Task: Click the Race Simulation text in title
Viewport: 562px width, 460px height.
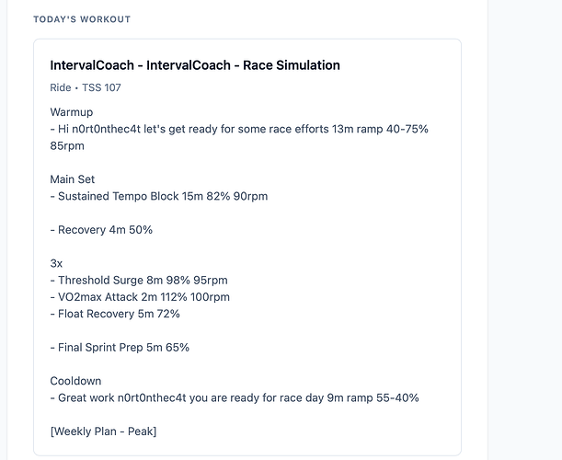Action: point(292,66)
